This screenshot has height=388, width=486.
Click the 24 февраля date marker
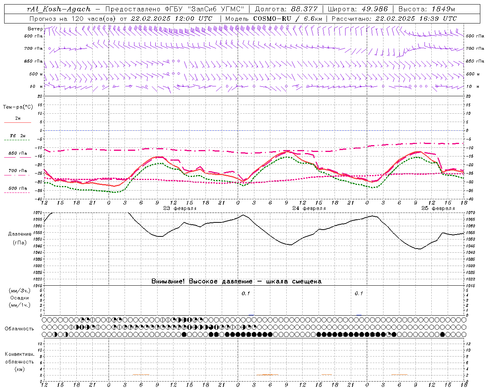(309, 208)
